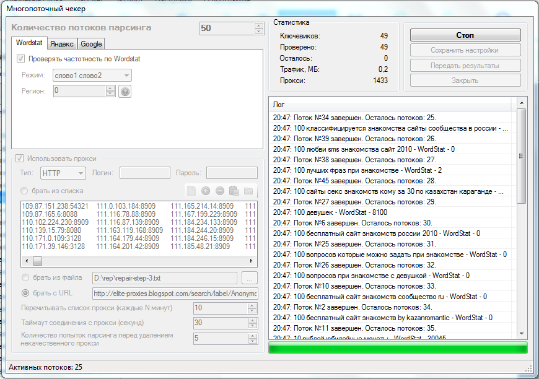Image resolution: width=539 pixels, height=379 pixels.
Task: Click the paste proxies clipboard icon
Action: point(234,191)
